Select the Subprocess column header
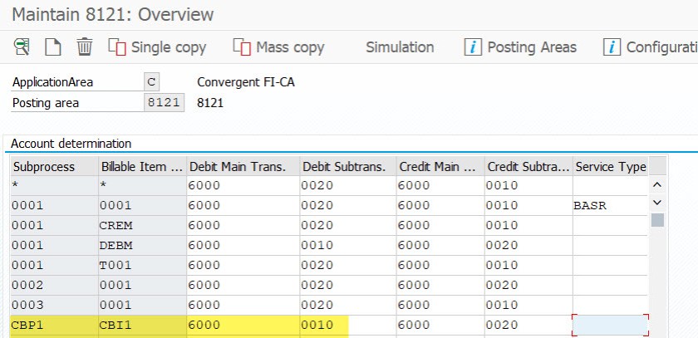 [54, 166]
